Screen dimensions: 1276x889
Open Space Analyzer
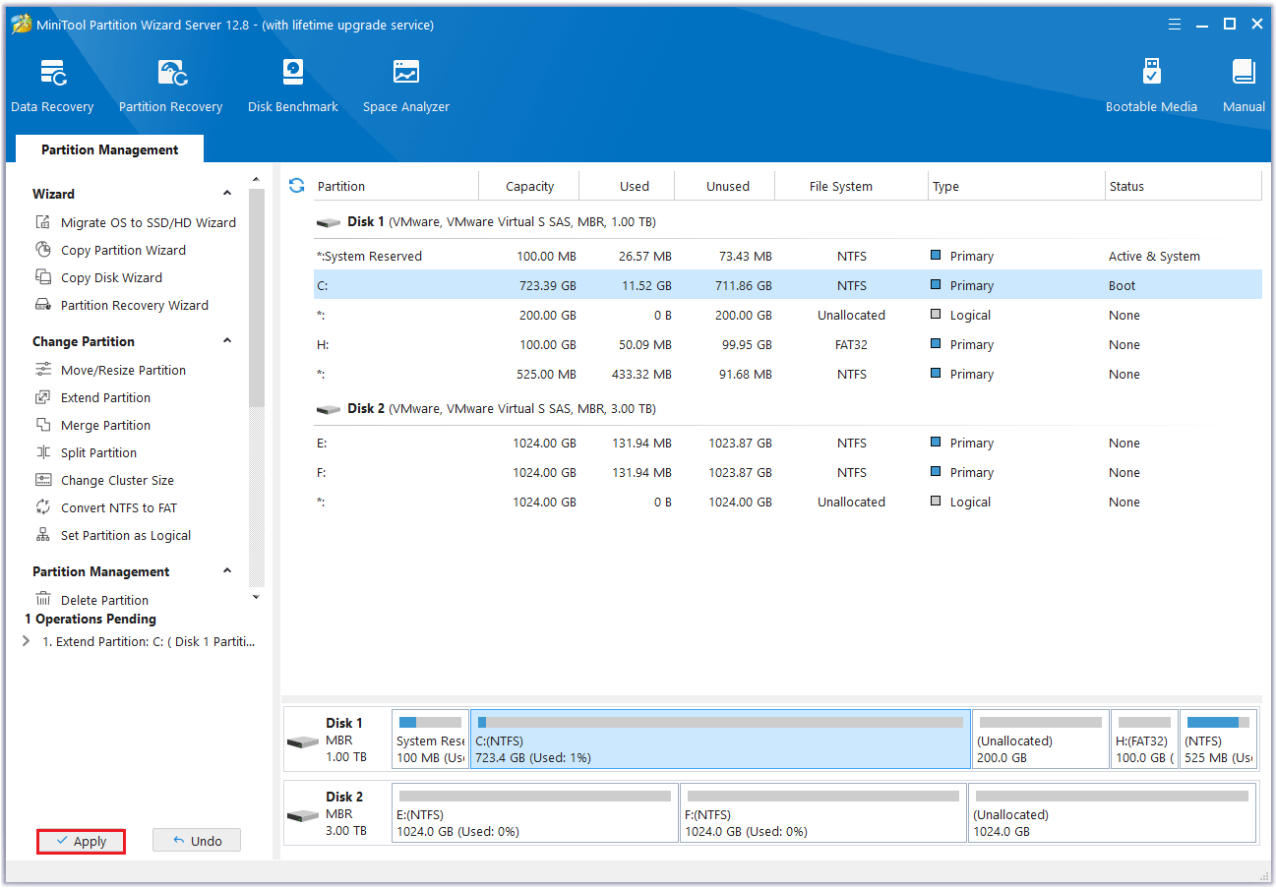(406, 87)
